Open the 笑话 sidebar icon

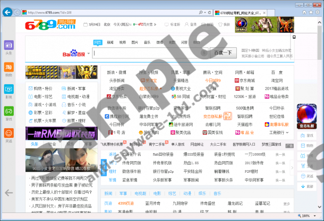click(8, 134)
